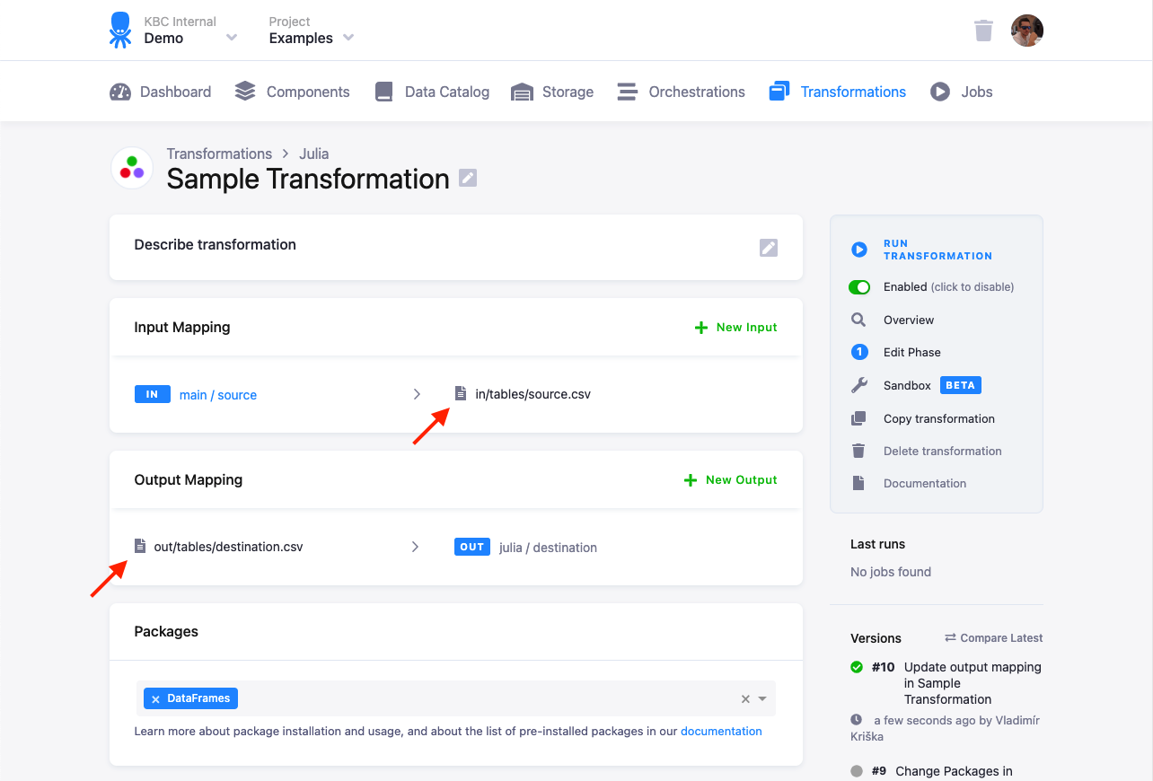The width and height of the screenshot is (1153, 781).
Task: Click chevron in the main / source mapping row
Action: point(417,394)
